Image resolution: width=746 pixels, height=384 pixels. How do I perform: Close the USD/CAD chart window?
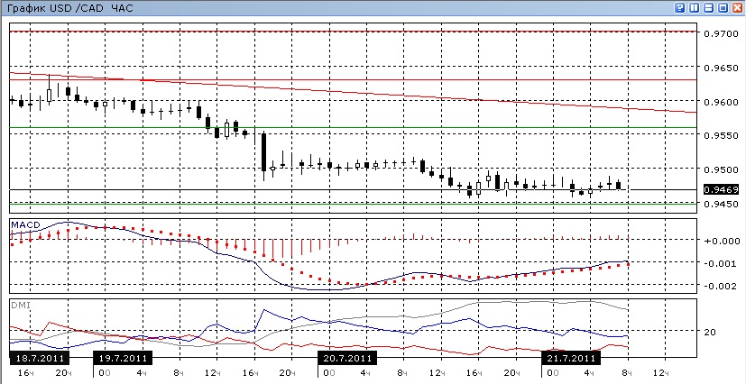(738, 7)
